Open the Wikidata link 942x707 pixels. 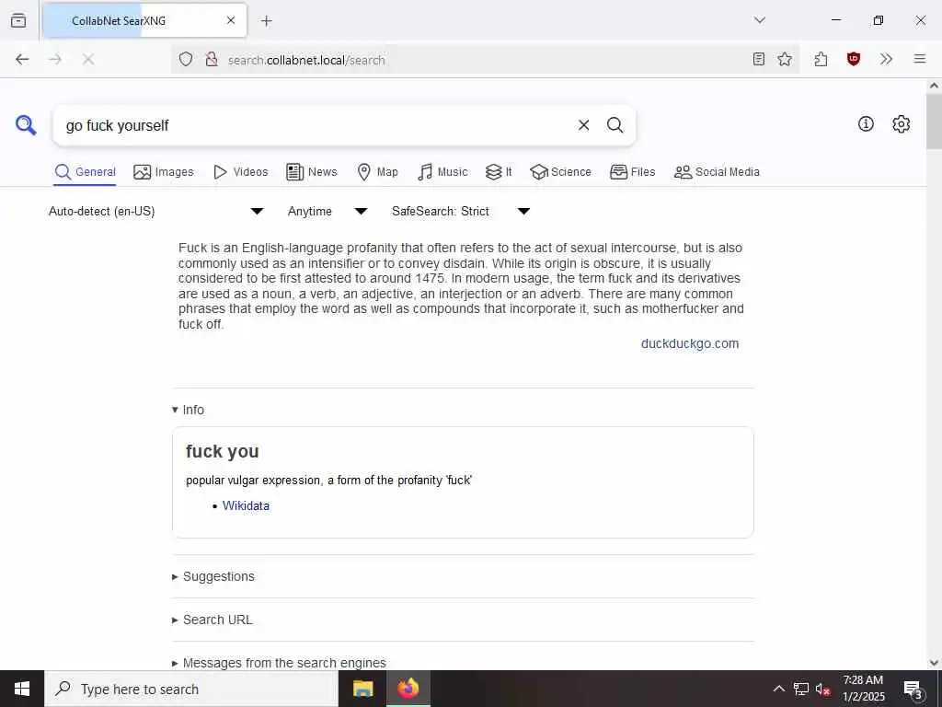246,505
